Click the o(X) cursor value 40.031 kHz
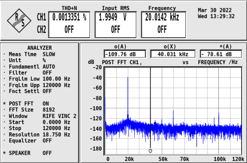 coord(173,54)
